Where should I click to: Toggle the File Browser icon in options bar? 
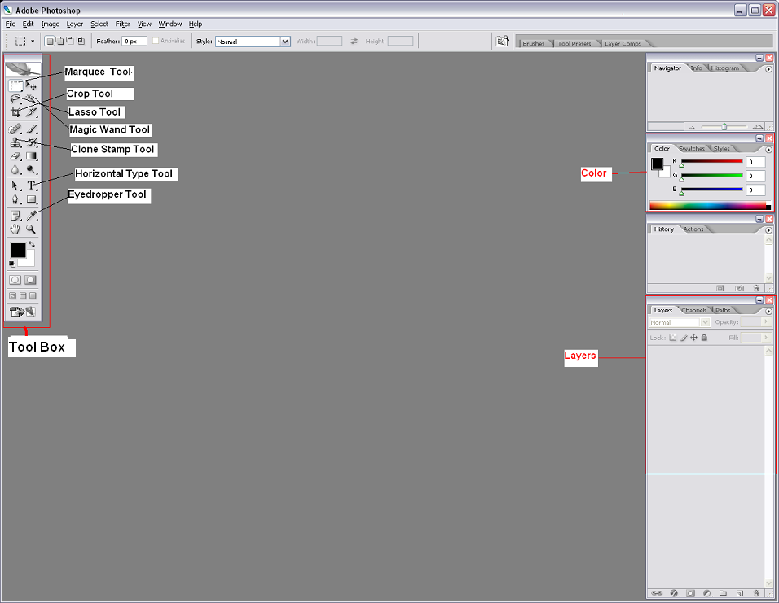pyautogui.click(x=502, y=42)
